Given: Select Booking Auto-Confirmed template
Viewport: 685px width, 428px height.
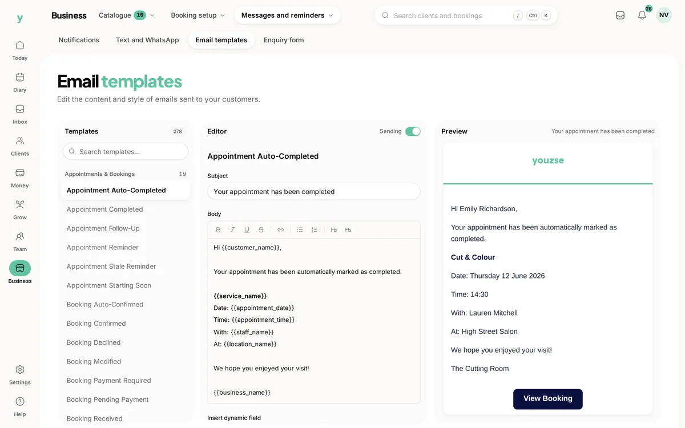Looking at the screenshot, I should (x=126, y=305).
